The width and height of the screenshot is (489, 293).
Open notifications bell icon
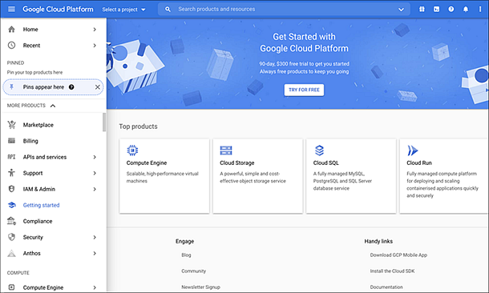click(466, 10)
